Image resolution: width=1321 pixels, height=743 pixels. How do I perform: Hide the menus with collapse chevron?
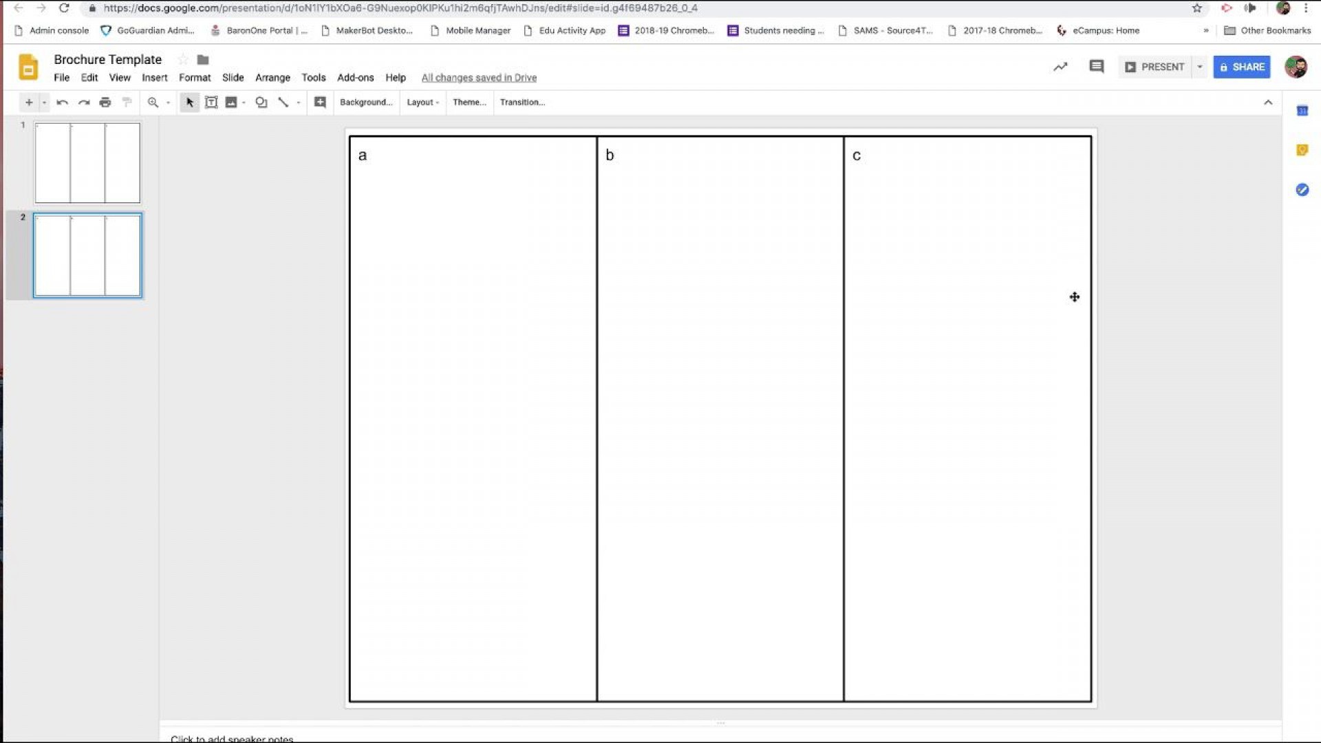(1267, 103)
